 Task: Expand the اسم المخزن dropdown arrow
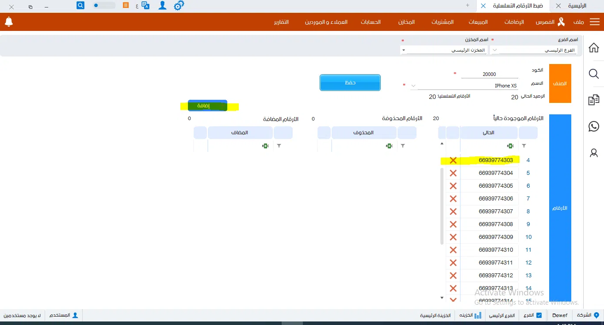pyautogui.click(x=403, y=50)
